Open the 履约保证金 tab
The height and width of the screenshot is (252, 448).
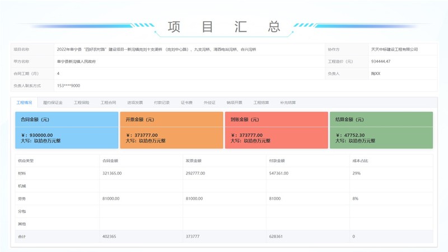click(x=53, y=102)
